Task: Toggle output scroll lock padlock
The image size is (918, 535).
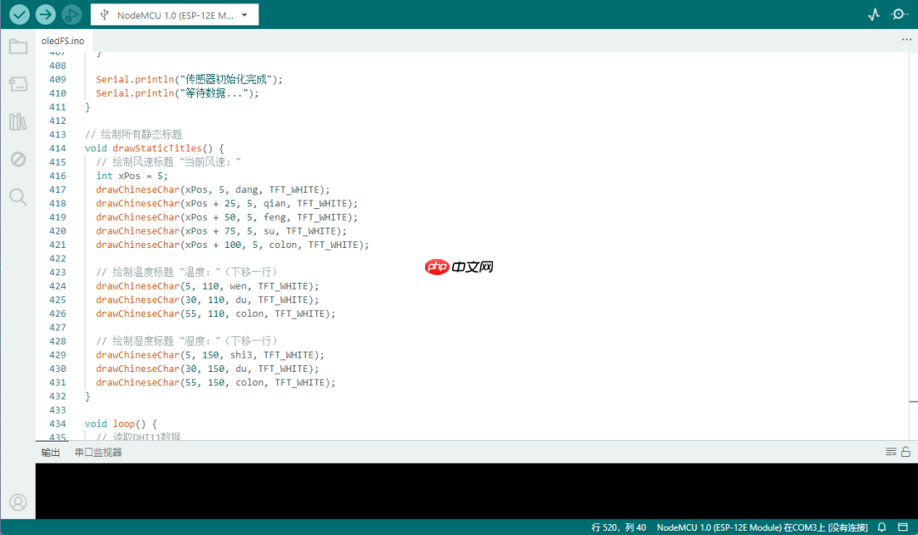Action: [906, 452]
